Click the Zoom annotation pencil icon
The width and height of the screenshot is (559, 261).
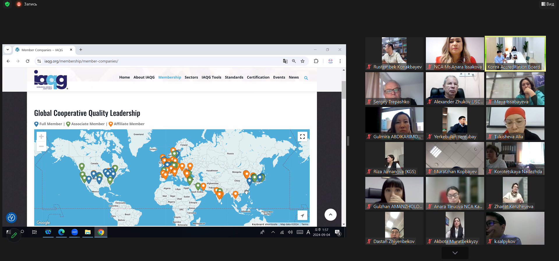pyautogui.click(x=14, y=235)
